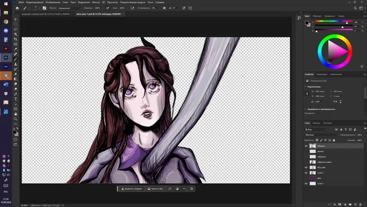Screen dimensions: 367x207
Task: Hide the Слой 1 layer
Action: [306, 183]
